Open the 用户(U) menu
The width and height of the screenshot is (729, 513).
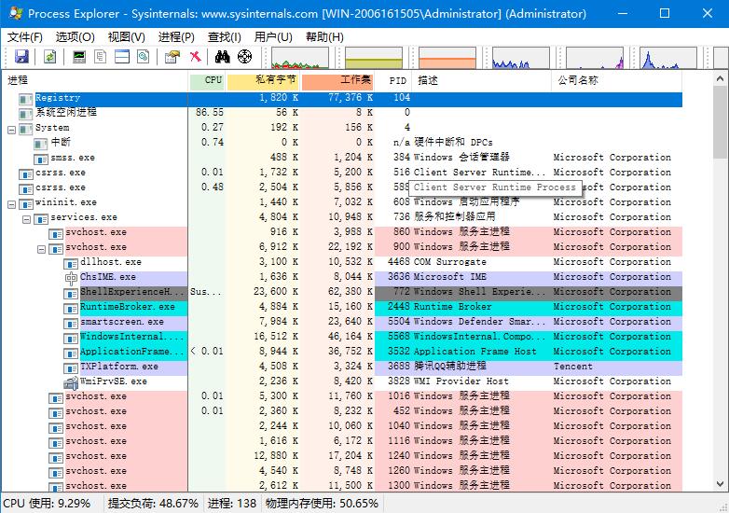(273, 37)
